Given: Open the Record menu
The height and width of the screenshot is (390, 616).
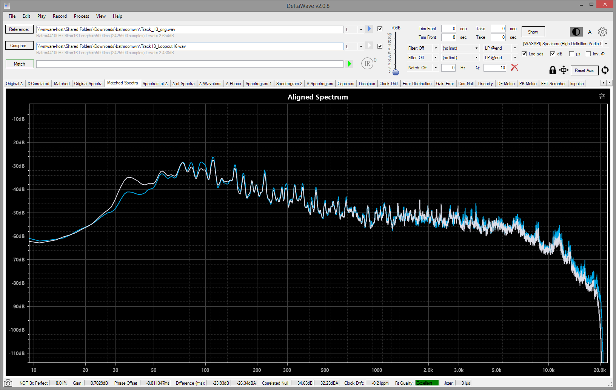Looking at the screenshot, I should 60,16.
